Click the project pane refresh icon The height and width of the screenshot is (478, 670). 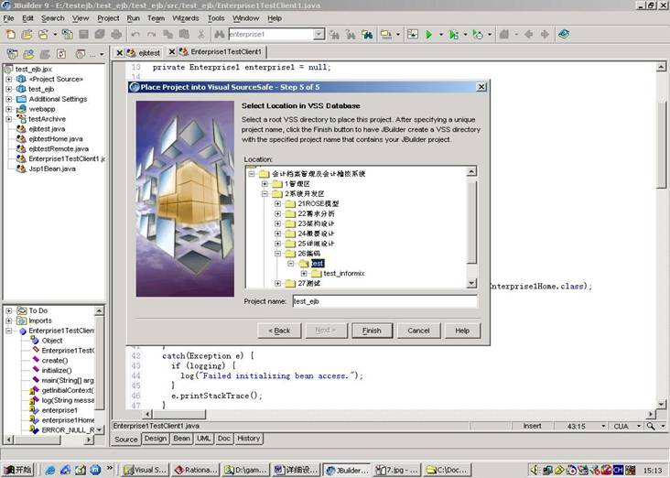point(61,54)
